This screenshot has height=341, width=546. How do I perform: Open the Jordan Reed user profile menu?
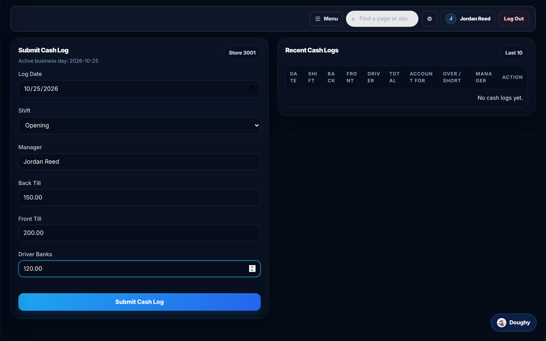(x=468, y=19)
